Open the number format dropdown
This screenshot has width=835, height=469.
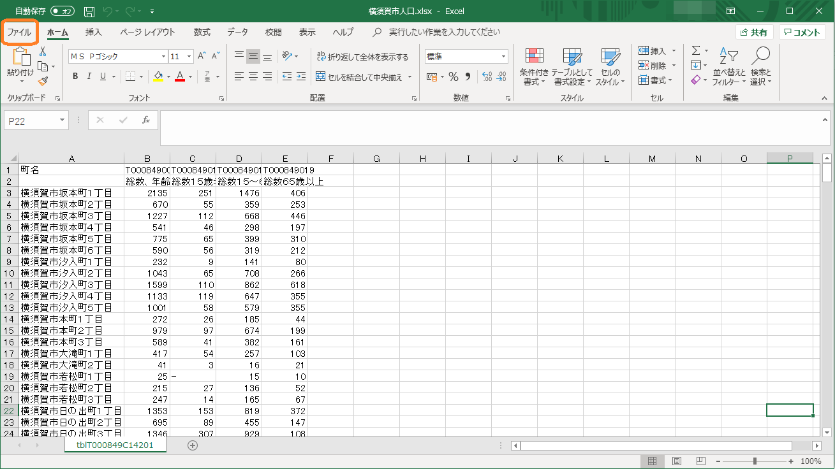503,57
